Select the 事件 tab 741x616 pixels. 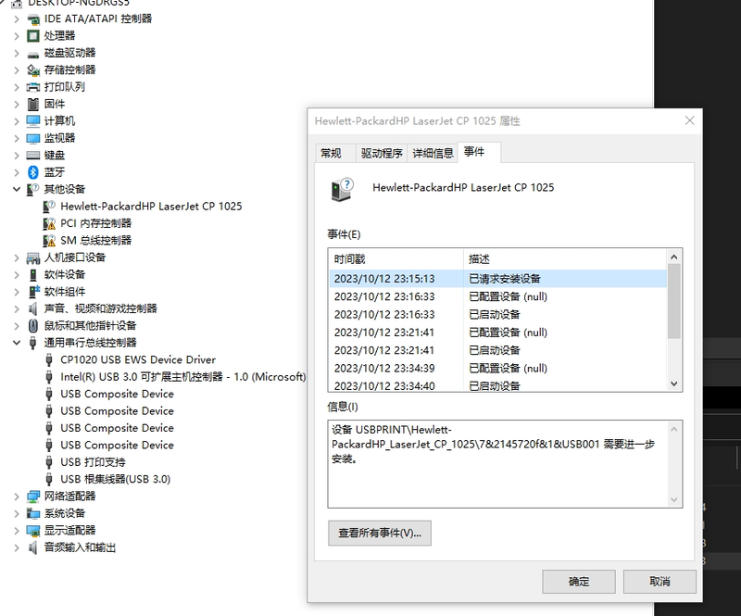click(479, 152)
